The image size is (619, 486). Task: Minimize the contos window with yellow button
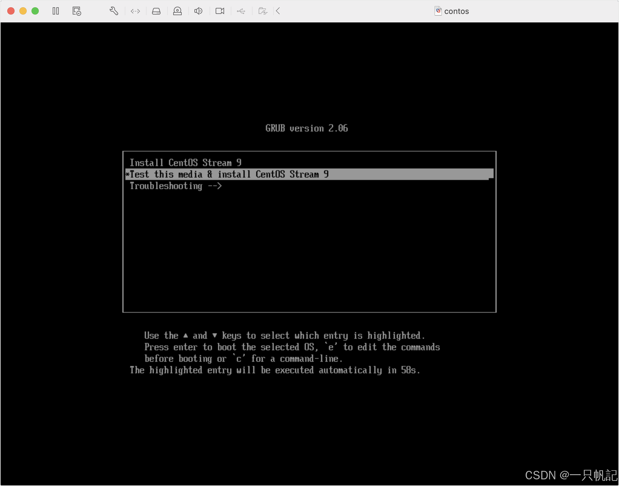(23, 11)
